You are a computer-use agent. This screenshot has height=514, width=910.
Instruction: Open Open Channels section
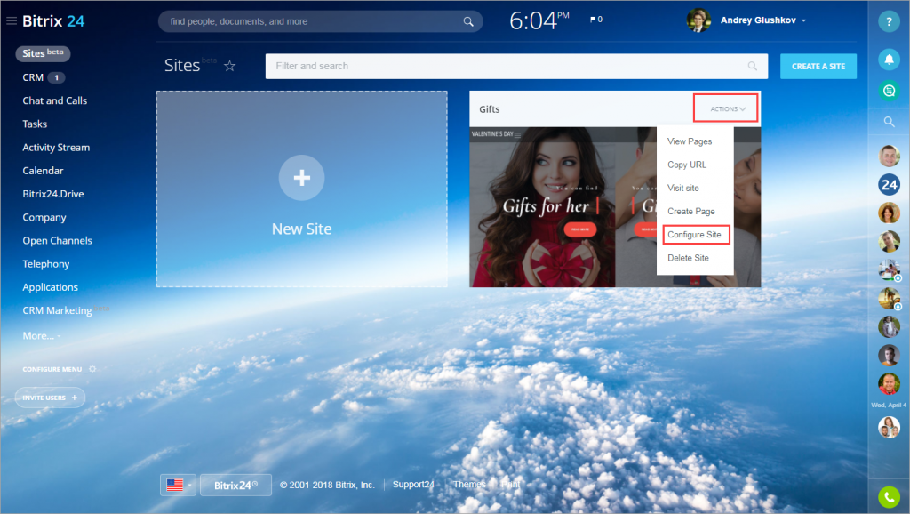pos(57,240)
